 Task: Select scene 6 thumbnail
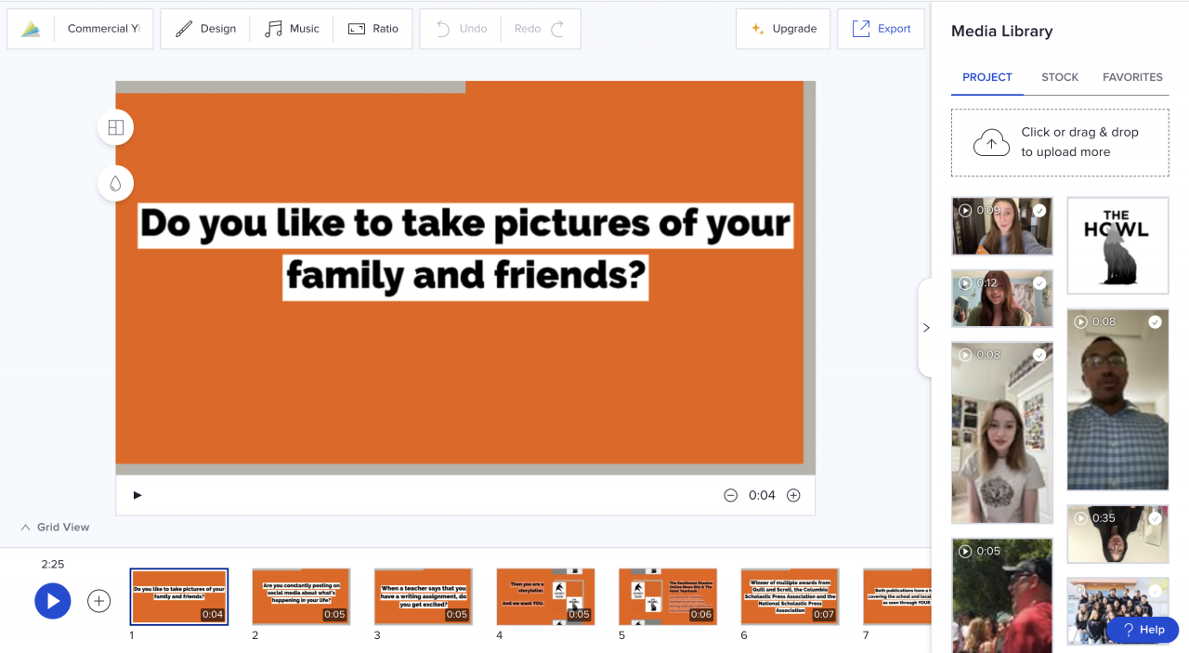coord(790,596)
